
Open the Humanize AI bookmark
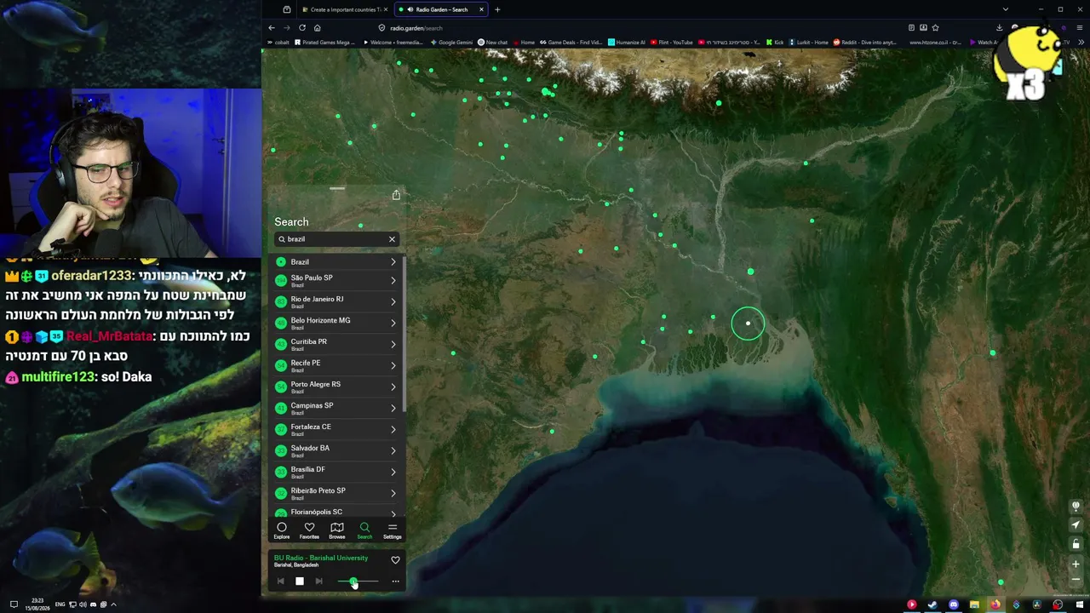626,43
